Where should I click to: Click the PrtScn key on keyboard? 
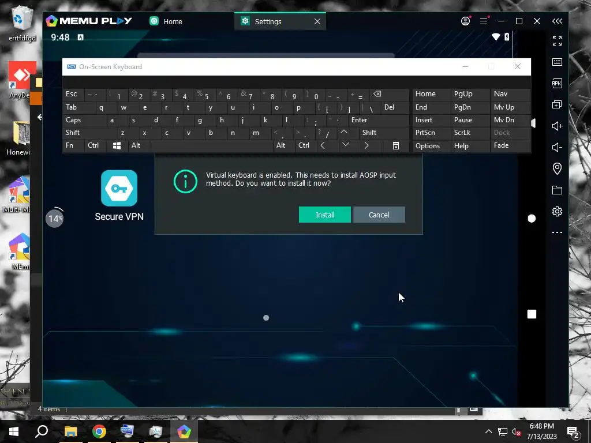(431, 133)
